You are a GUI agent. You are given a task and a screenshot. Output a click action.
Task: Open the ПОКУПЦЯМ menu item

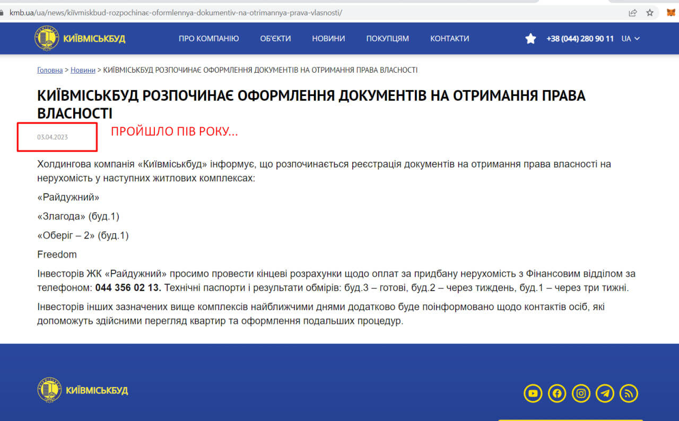pyautogui.click(x=388, y=39)
